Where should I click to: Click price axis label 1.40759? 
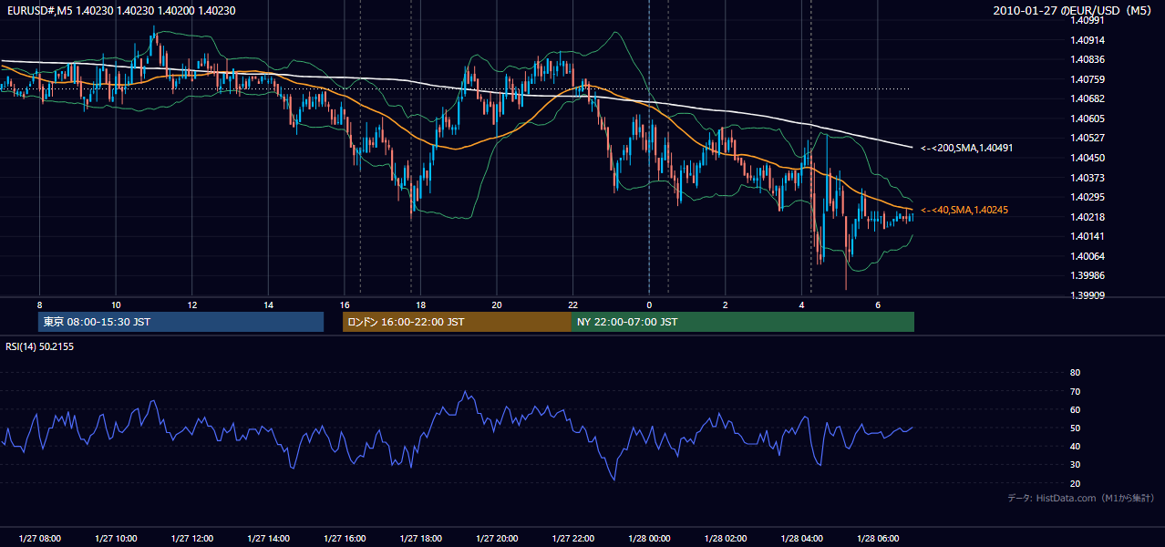click(x=1088, y=79)
